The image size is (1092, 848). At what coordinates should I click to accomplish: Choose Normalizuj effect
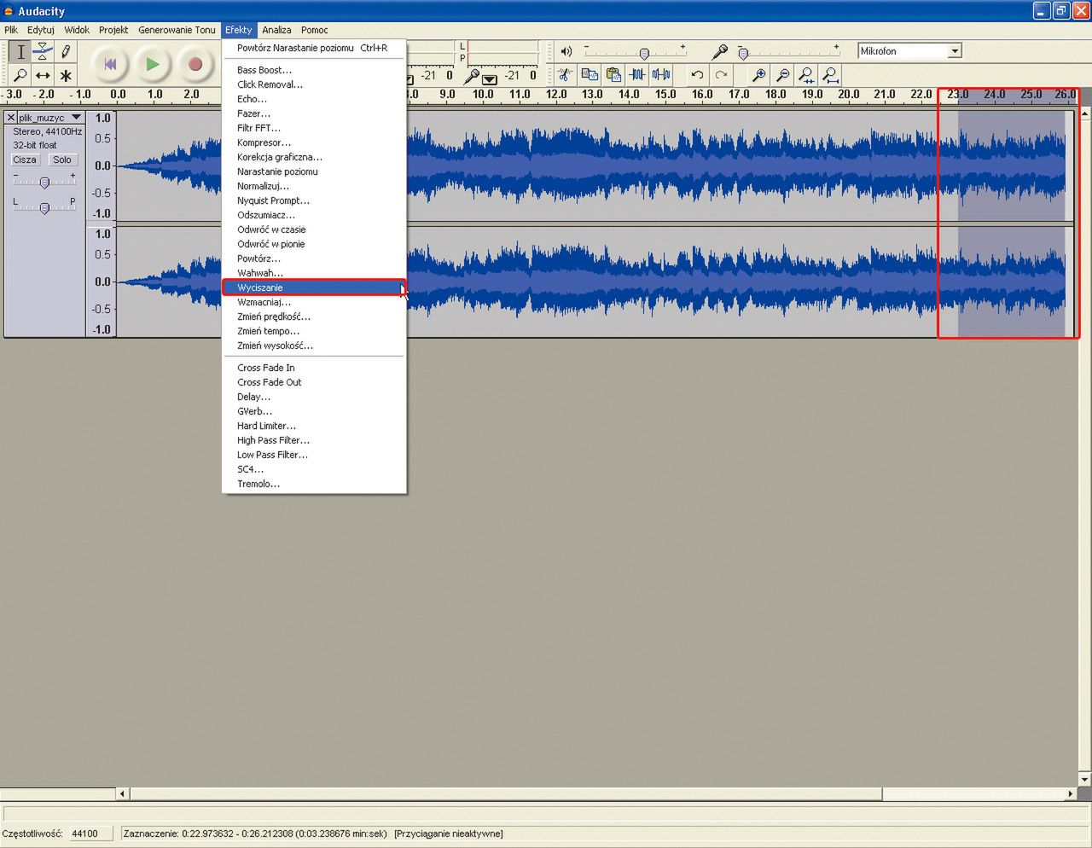[314, 186]
